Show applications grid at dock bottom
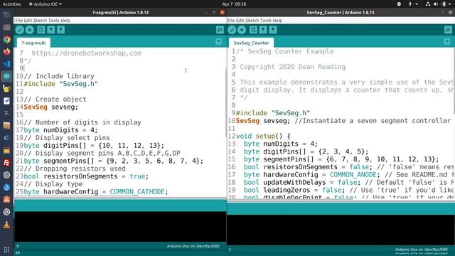Screen dimensions: 455x256 [x=6, y=250]
